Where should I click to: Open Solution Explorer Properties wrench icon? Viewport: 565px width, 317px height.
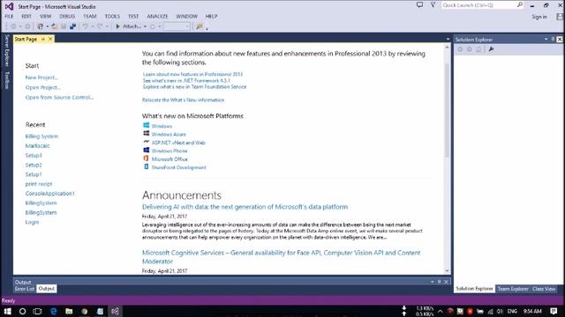[491, 49]
